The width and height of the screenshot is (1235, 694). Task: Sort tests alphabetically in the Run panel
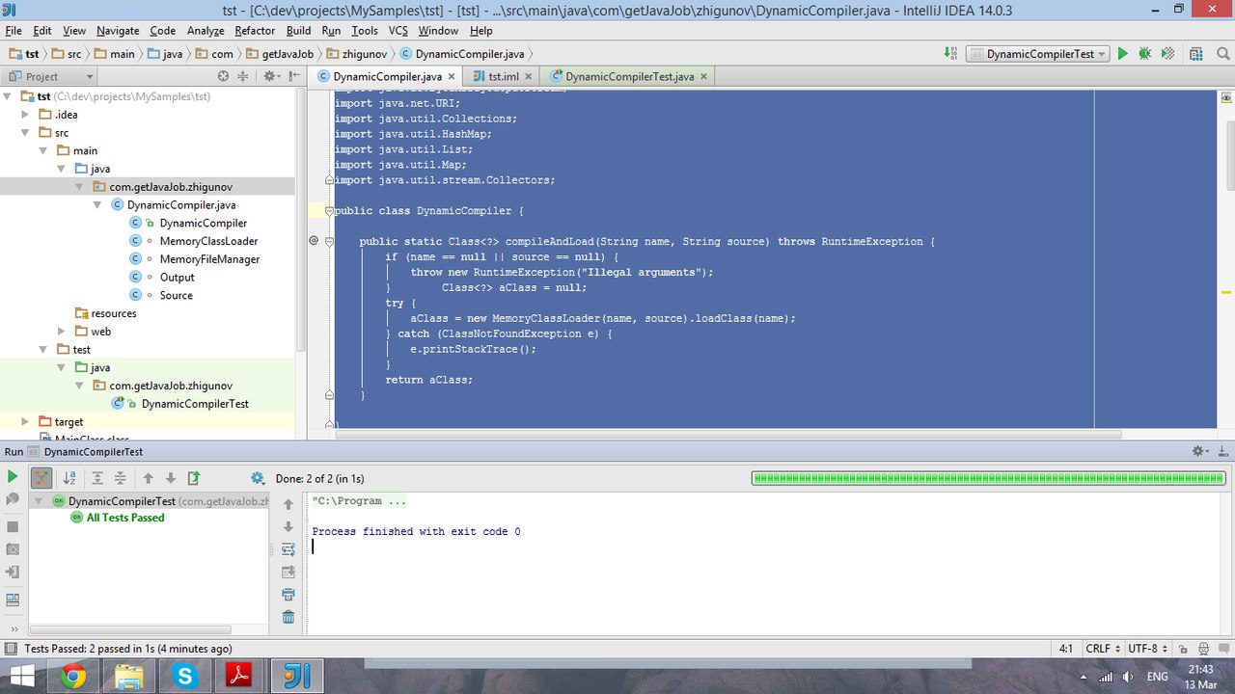point(69,477)
